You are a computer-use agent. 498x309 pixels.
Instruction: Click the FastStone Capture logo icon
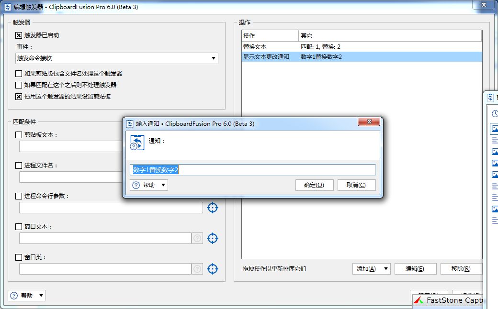[419, 300]
